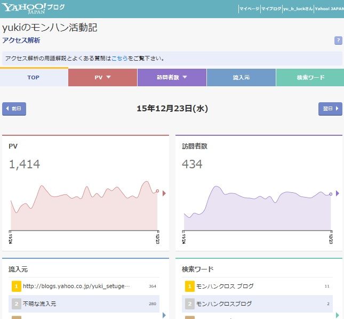The width and height of the screenshot is (344, 319).
Task: Open the 検索ワード tab
Action: click(x=310, y=77)
